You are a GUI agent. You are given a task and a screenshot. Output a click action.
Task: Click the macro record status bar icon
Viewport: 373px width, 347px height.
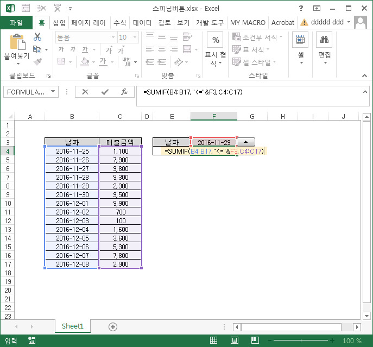(31, 340)
